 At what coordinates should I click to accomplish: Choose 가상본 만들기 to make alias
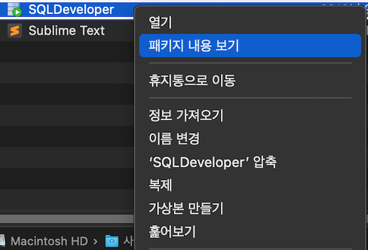(x=250, y=208)
